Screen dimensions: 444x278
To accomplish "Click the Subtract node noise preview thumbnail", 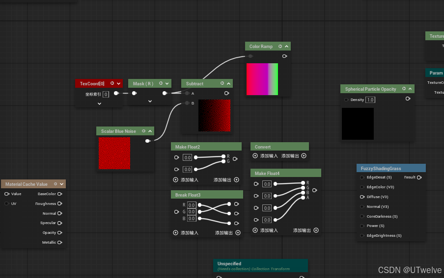I will 214,115.
